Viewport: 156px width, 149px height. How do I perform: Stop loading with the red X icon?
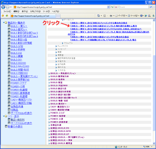pos(116,7)
